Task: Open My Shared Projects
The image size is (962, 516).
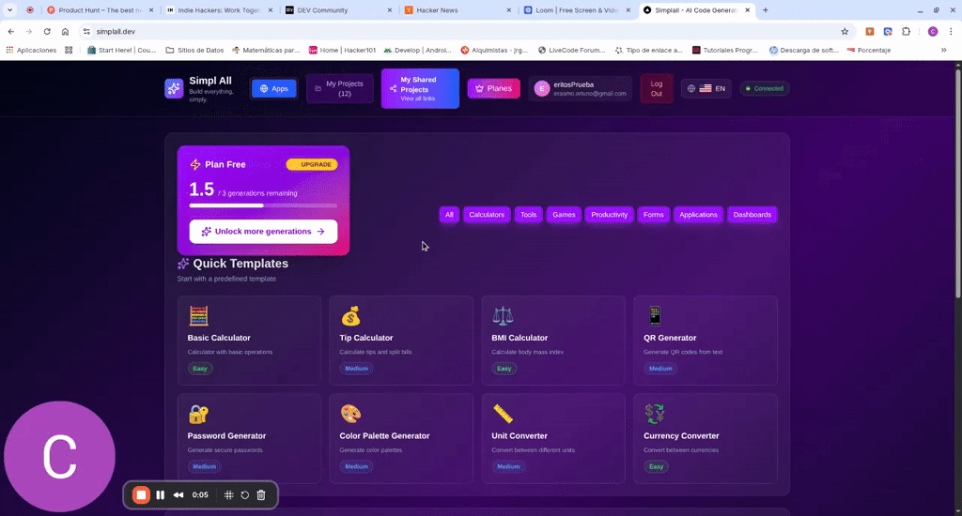Action: click(420, 88)
